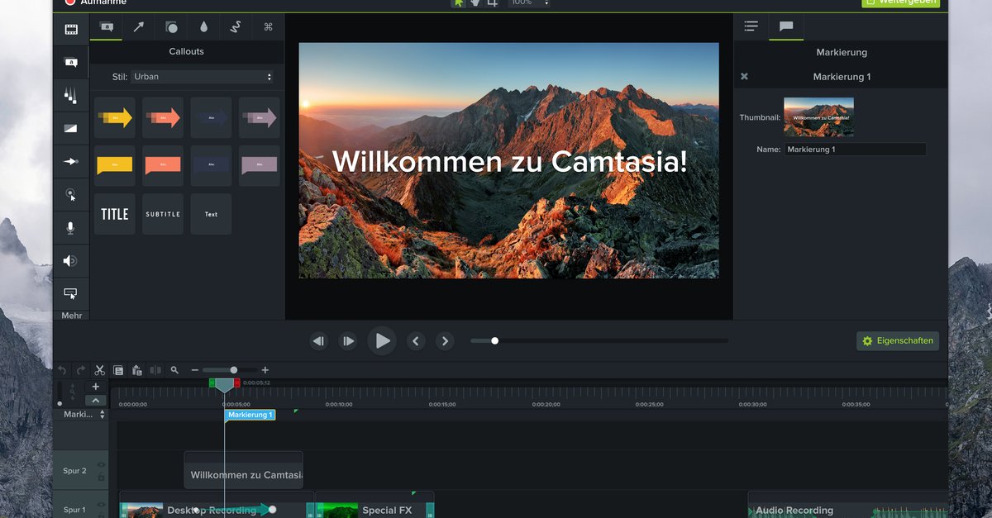Choose the yellow arrow callout
The image size is (992, 518).
pyautogui.click(x=115, y=117)
